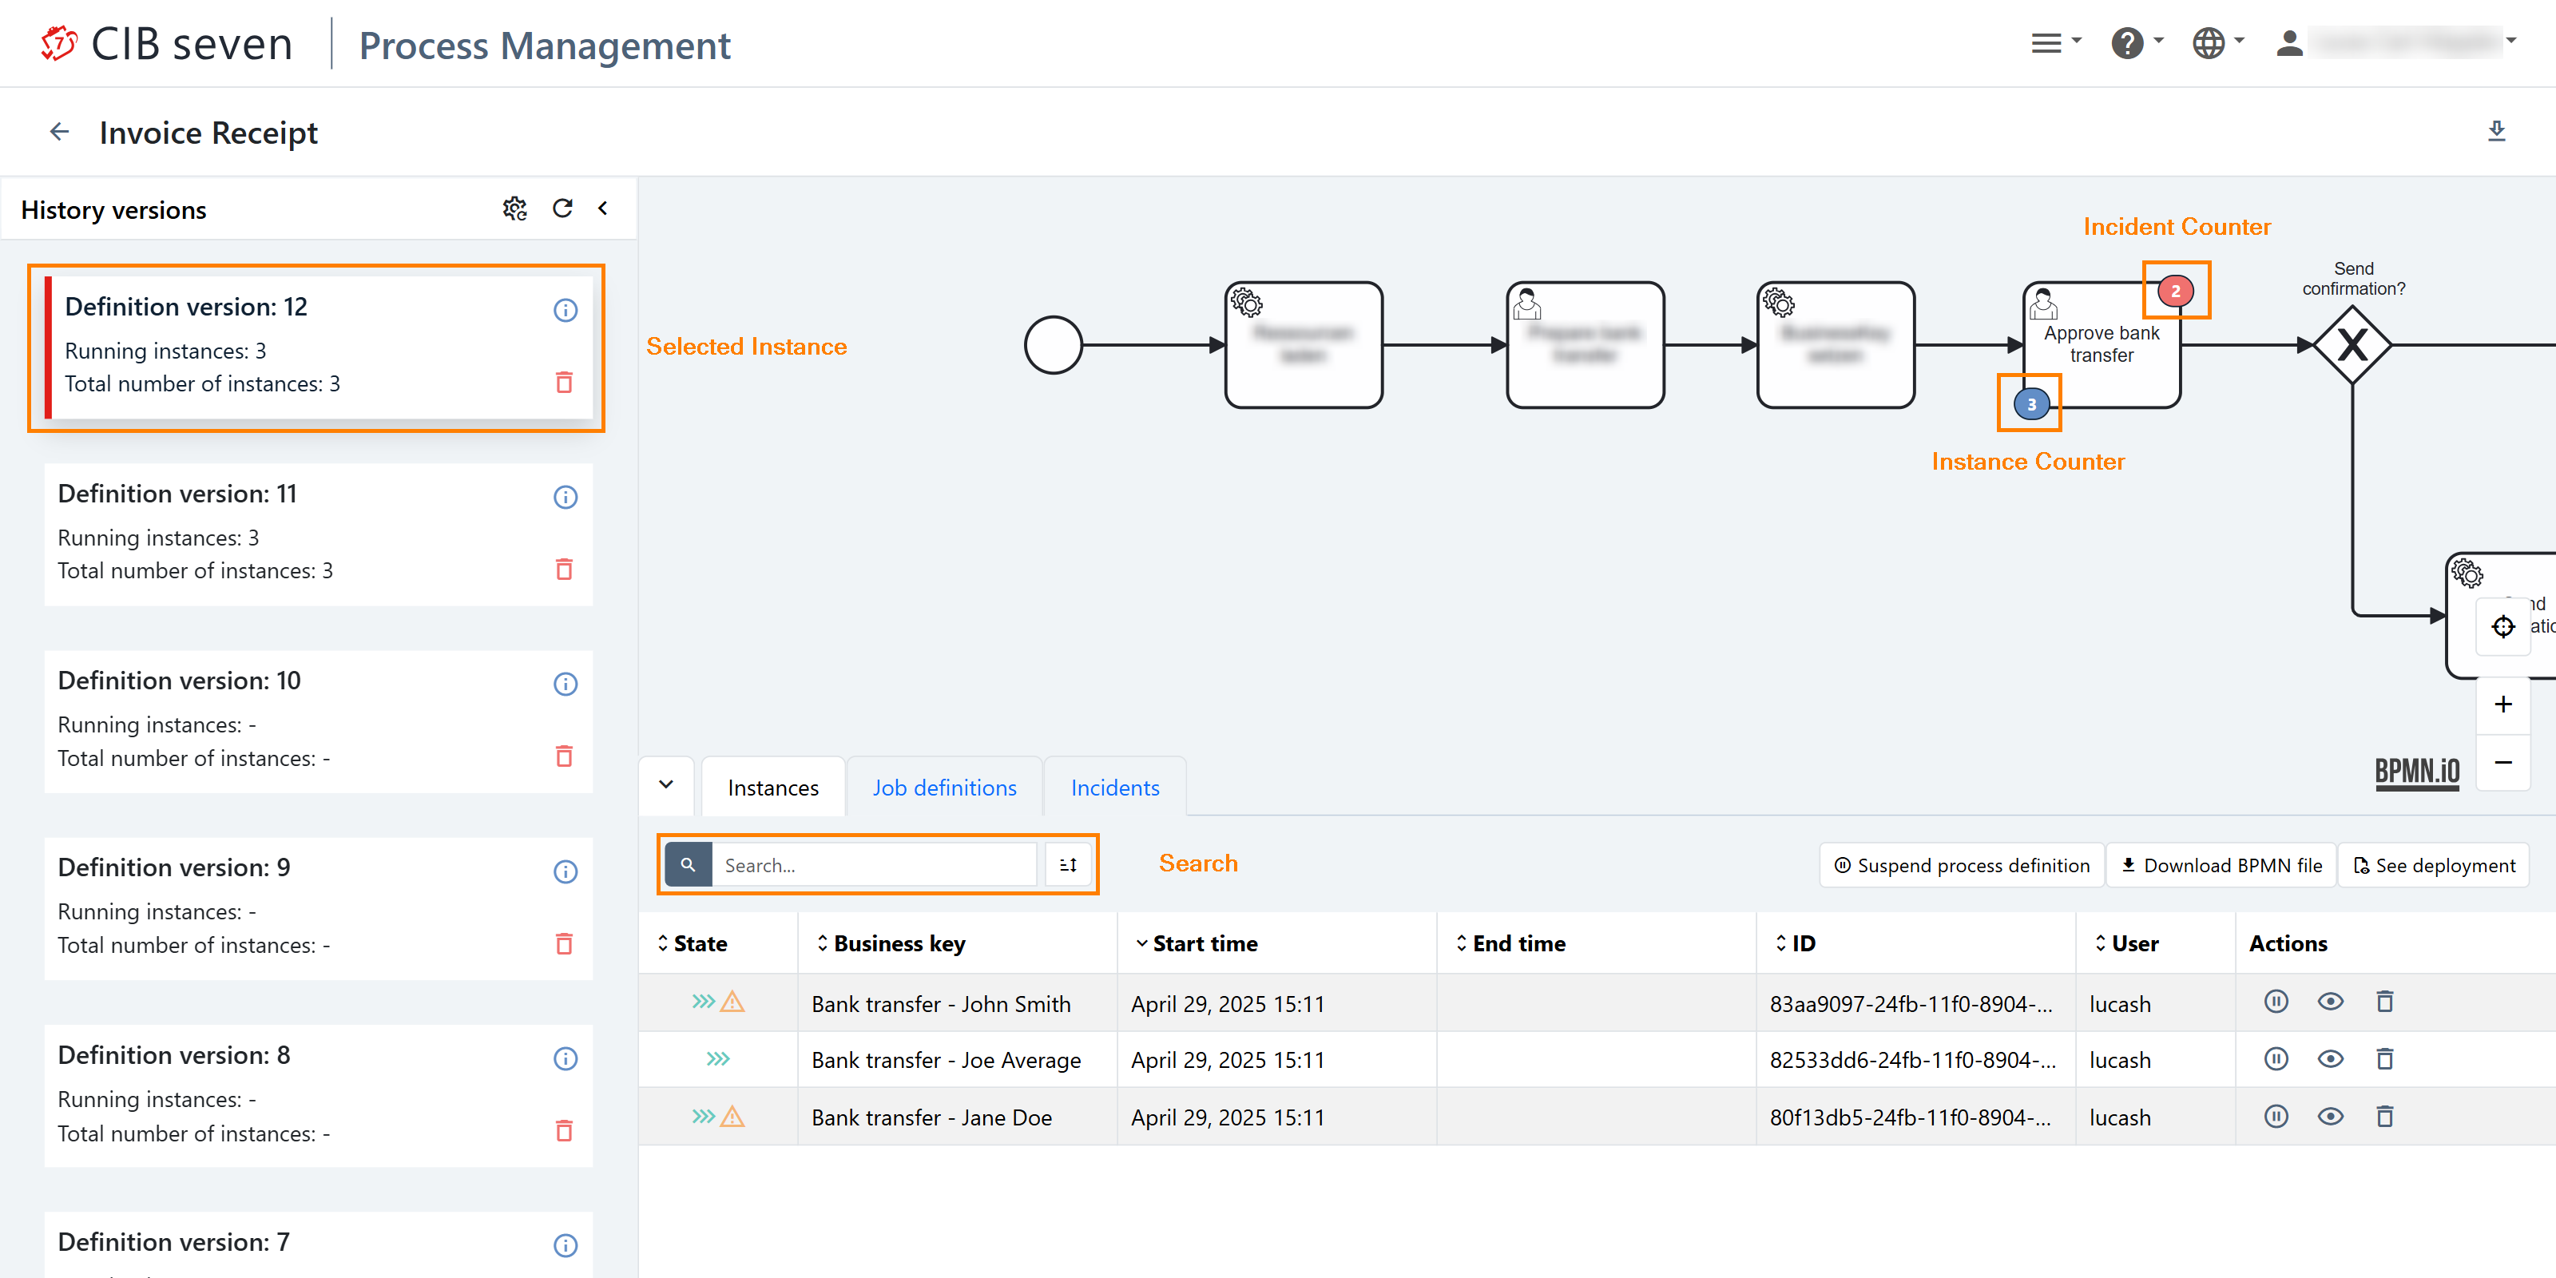Click the download icon at top right

[2496, 131]
